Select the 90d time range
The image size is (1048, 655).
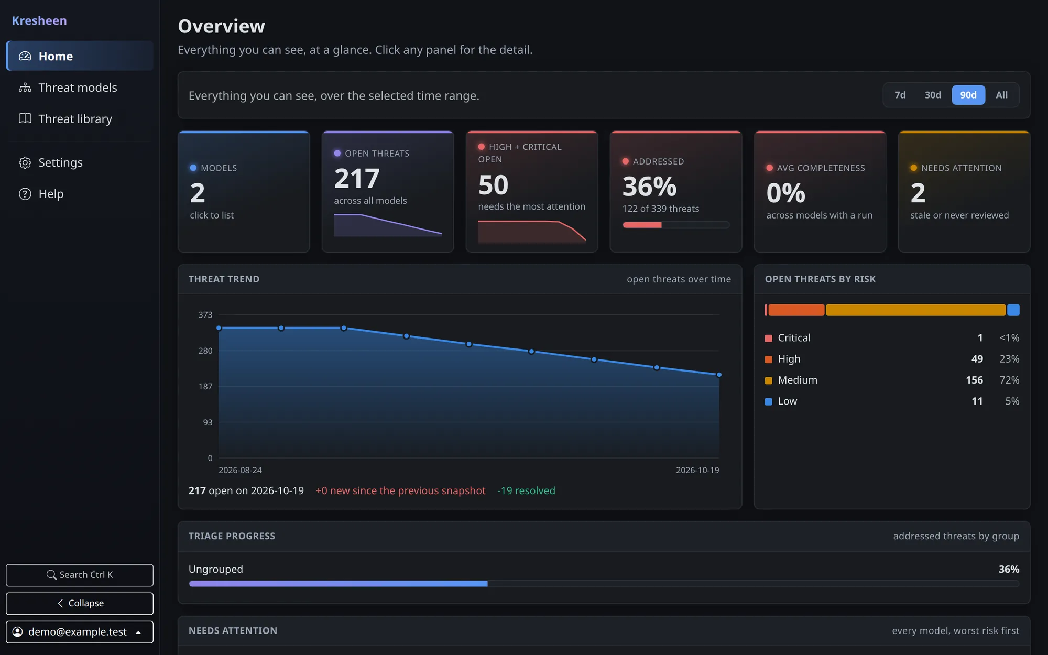[968, 95]
